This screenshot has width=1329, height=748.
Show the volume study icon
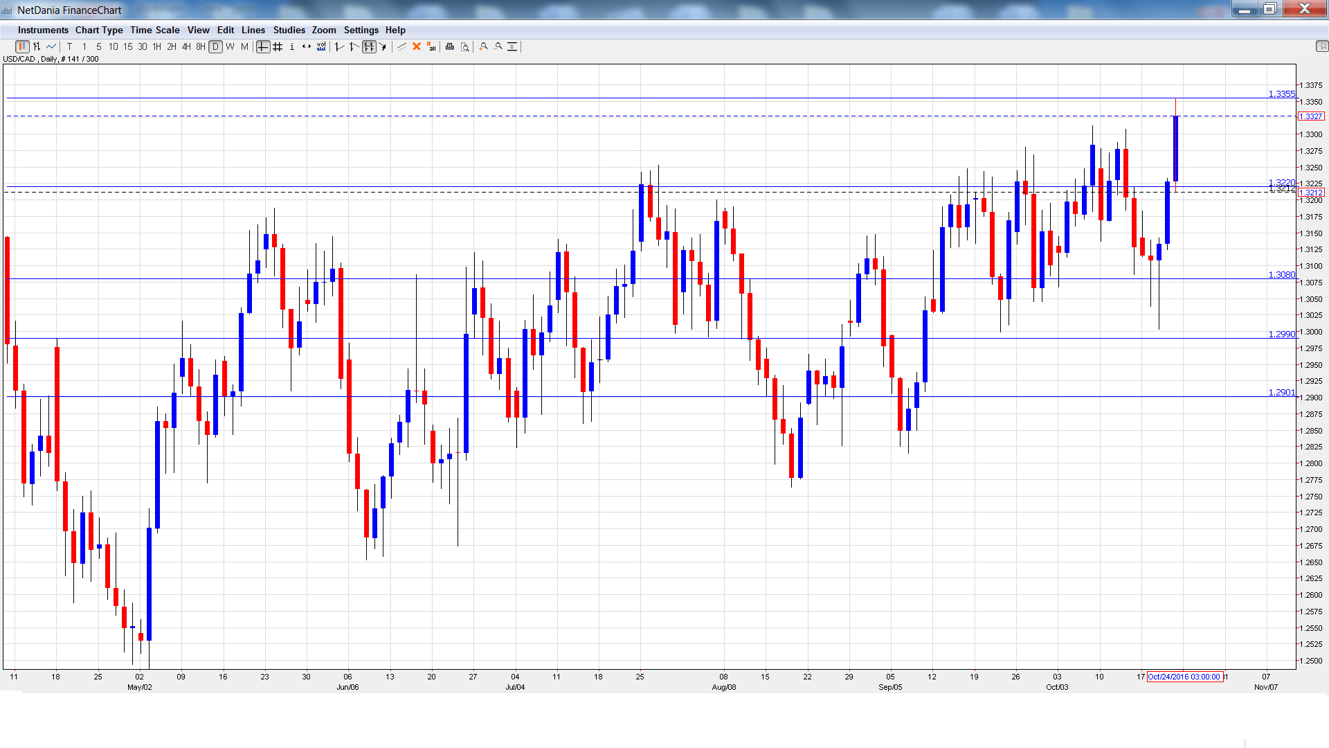pos(321,46)
